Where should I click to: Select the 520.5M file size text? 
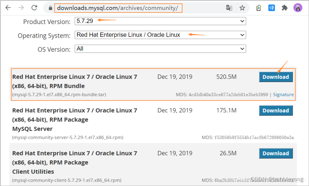[226, 77]
